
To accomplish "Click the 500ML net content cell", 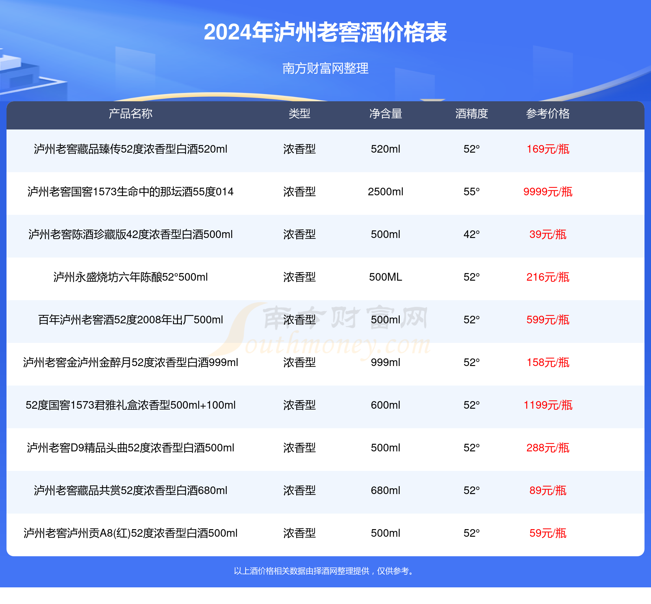I will [x=386, y=277].
